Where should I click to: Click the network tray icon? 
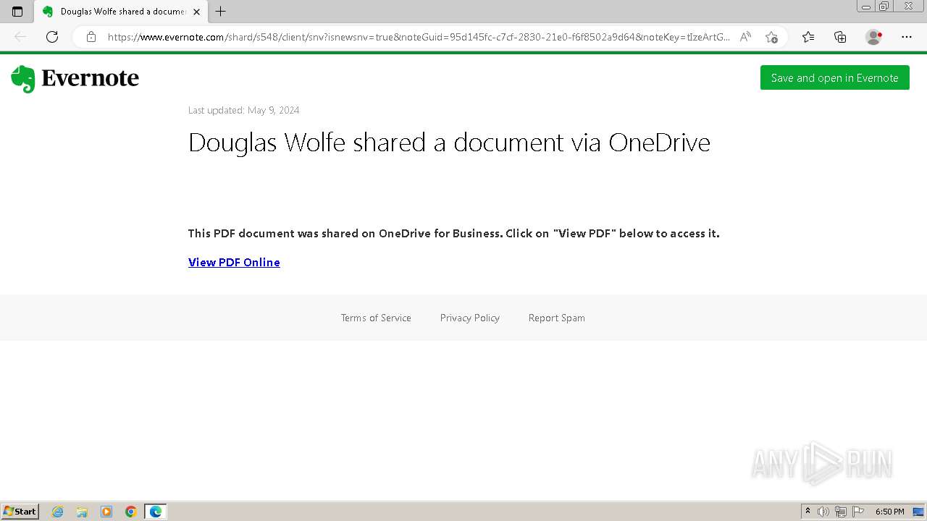pyautogui.click(x=841, y=512)
